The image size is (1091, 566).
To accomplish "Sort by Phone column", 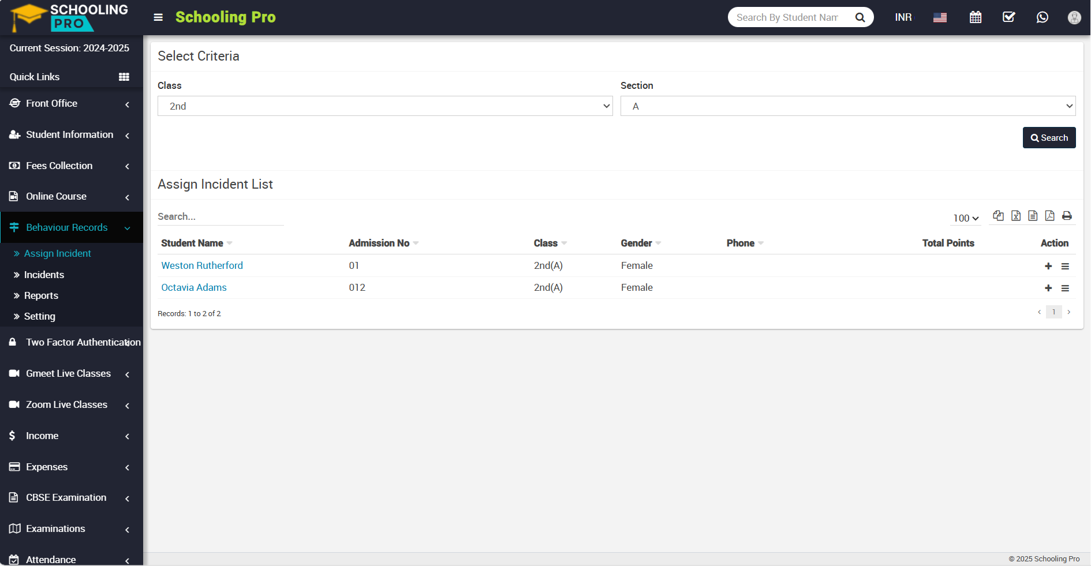I will coord(745,243).
